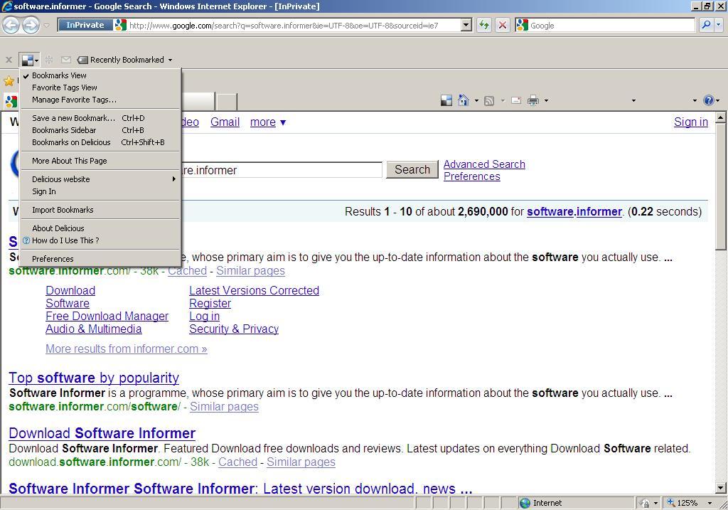Open the address bar URL dropdown arrow
The height and width of the screenshot is (510, 728).
[466, 25]
